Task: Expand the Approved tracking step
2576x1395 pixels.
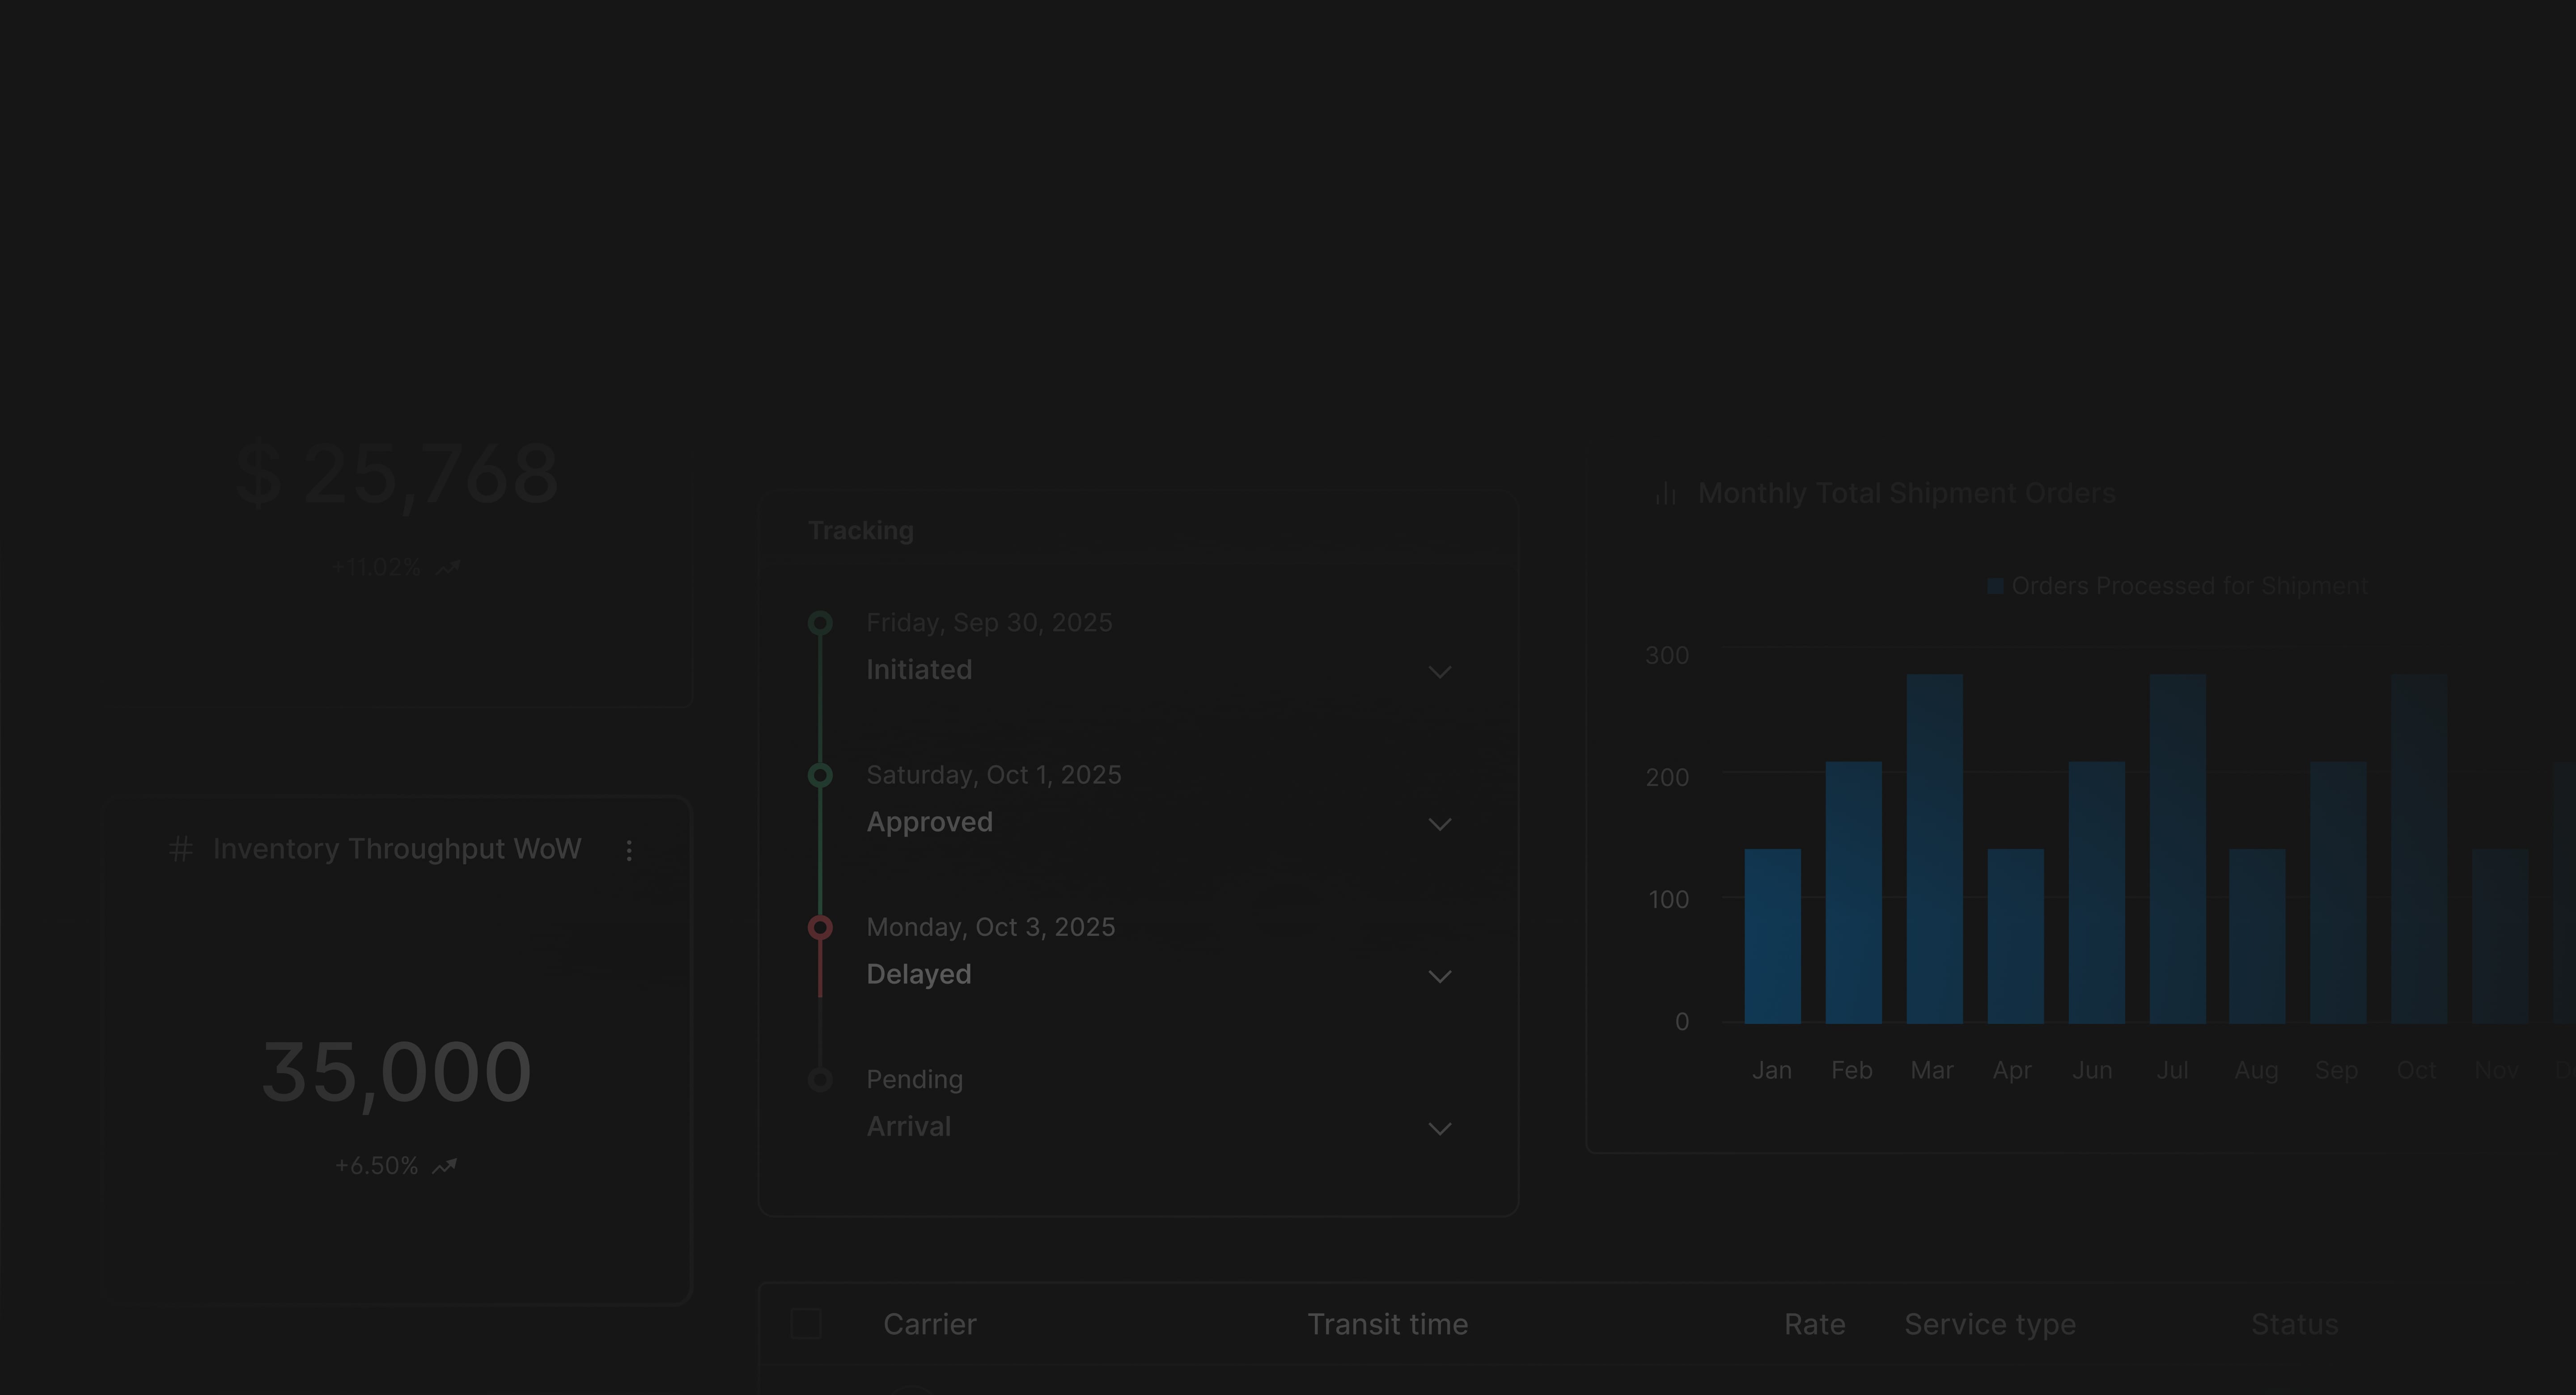Action: [x=1439, y=824]
